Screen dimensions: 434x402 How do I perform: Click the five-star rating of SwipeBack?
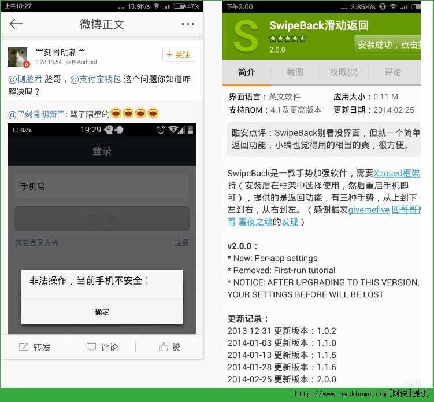288,39
